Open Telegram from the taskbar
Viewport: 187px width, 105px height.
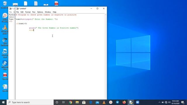click(x=117, y=102)
